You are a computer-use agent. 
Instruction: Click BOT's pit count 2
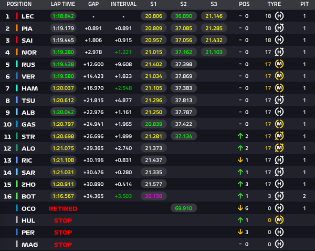(304, 196)
